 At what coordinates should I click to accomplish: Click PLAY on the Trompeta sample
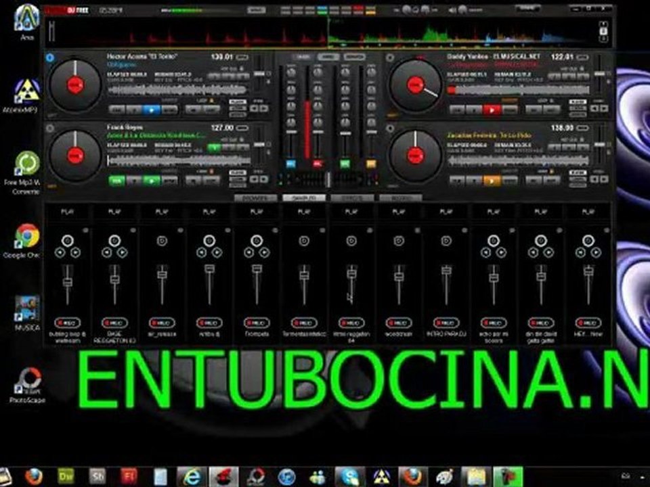point(257,212)
